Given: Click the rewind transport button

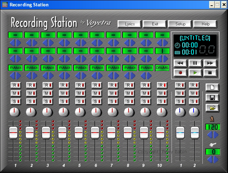Looking at the screenshot, I should [x=180, y=63].
